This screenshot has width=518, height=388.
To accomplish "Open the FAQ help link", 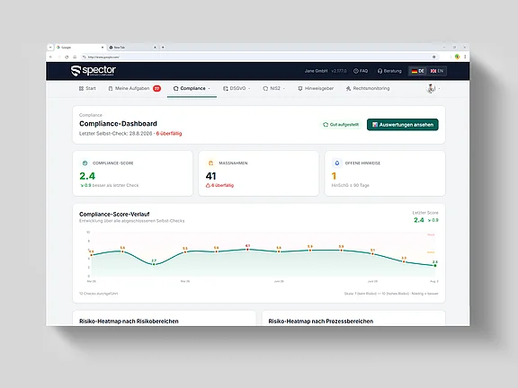I will coord(361,71).
